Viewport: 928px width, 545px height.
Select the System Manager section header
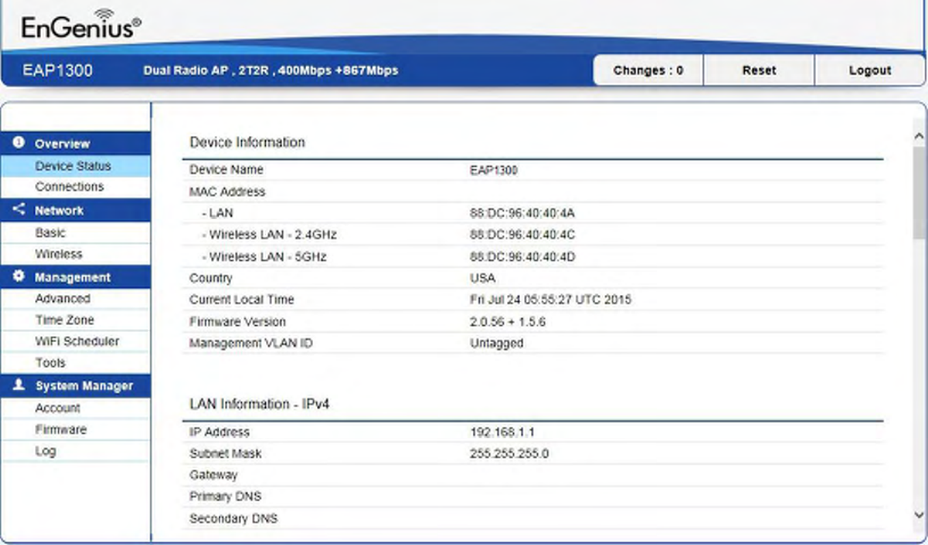point(75,386)
